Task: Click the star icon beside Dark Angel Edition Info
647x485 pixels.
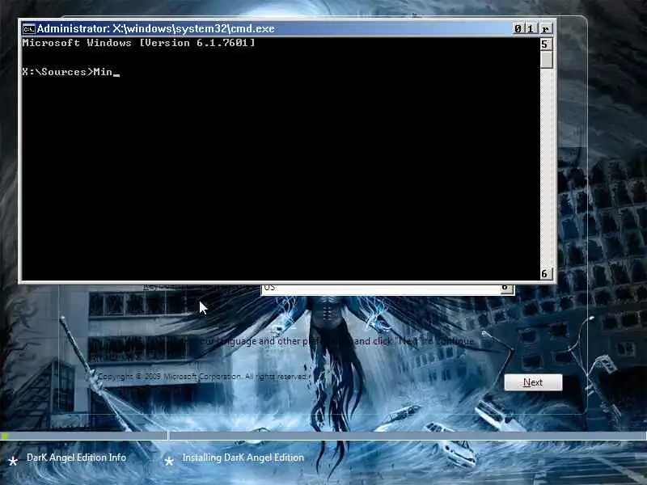Action: tap(13, 461)
